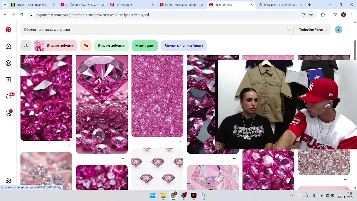
Task: Switch to the Instagram tab
Action: coord(132,5)
